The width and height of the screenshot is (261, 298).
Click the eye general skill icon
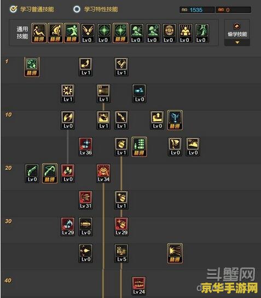pos(169,33)
